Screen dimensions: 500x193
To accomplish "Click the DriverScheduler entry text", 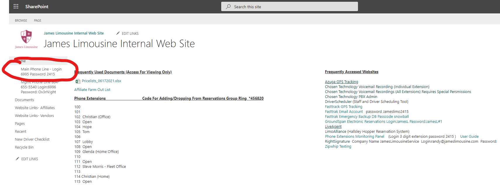I will (366, 102).
